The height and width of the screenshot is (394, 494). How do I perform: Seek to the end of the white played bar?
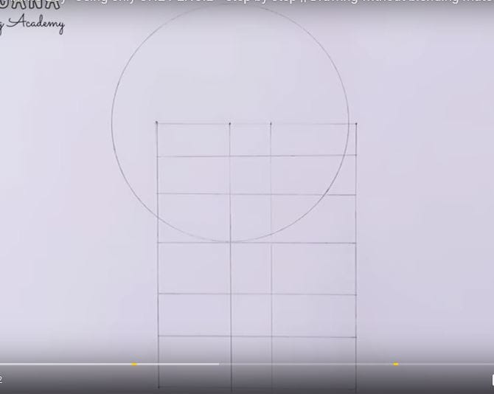pyautogui.click(x=218, y=364)
